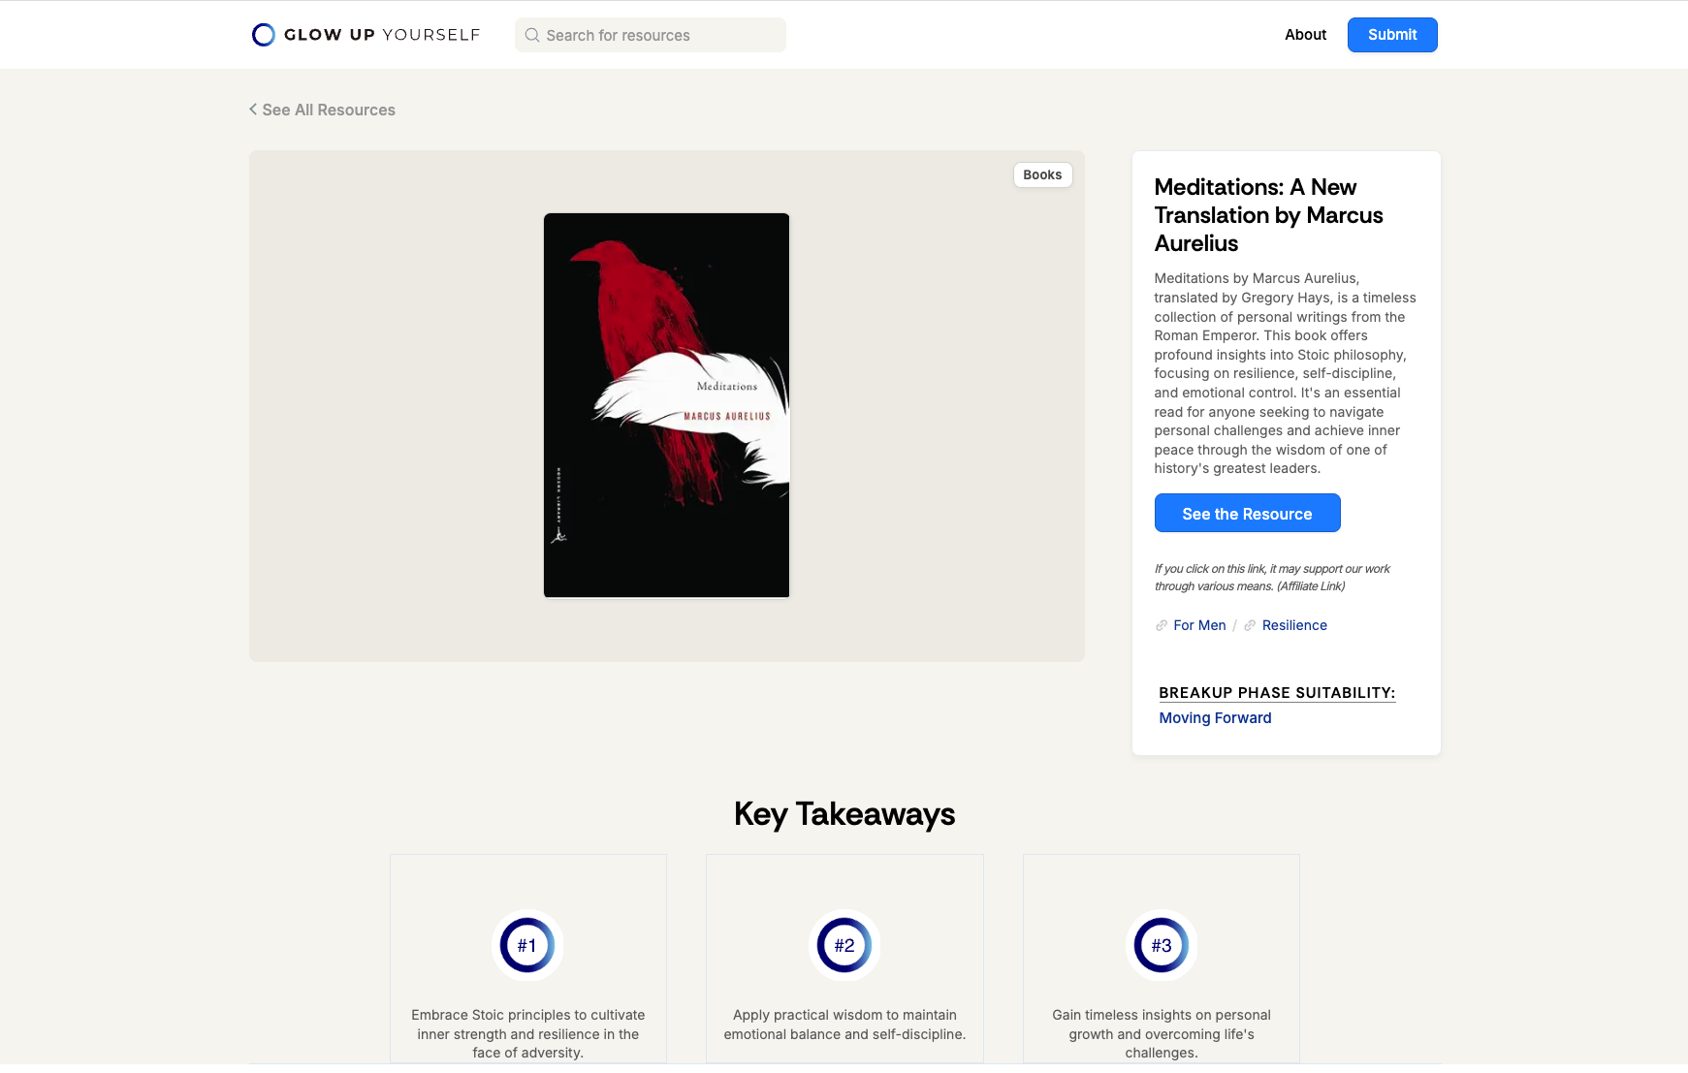Click the search magnifier icon
Image resolution: width=1688 pixels, height=1073 pixels.
532,35
